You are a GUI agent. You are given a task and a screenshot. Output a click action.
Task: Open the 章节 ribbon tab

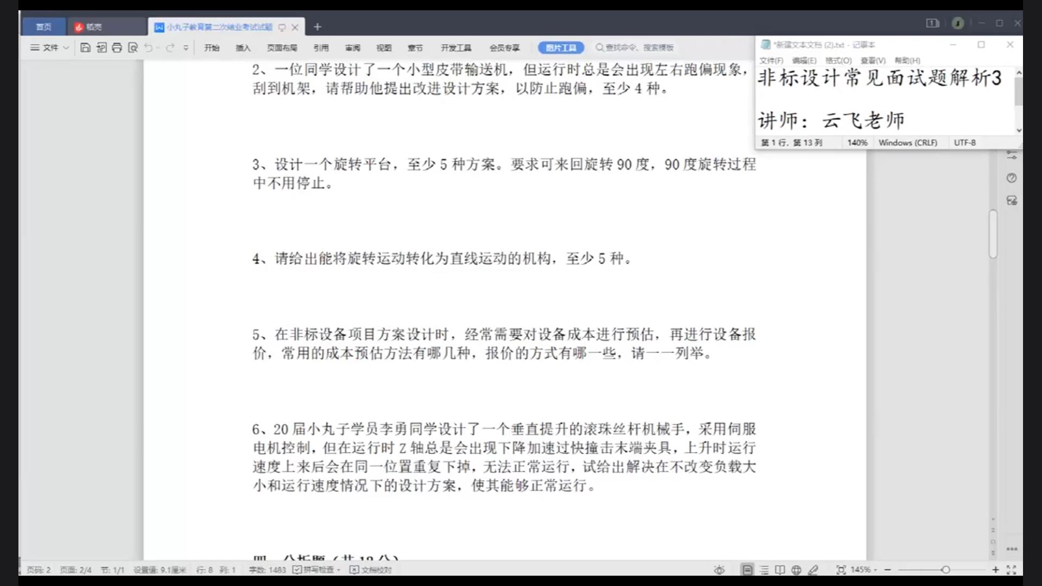point(415,48)
